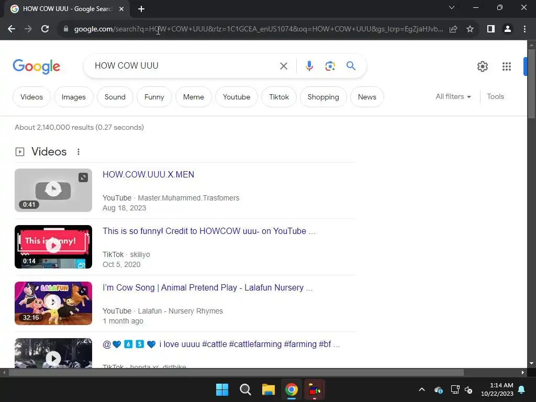The width and height of the screenshot is (536, 402).
Task: Switch to News results
Action: coord(367,97)
